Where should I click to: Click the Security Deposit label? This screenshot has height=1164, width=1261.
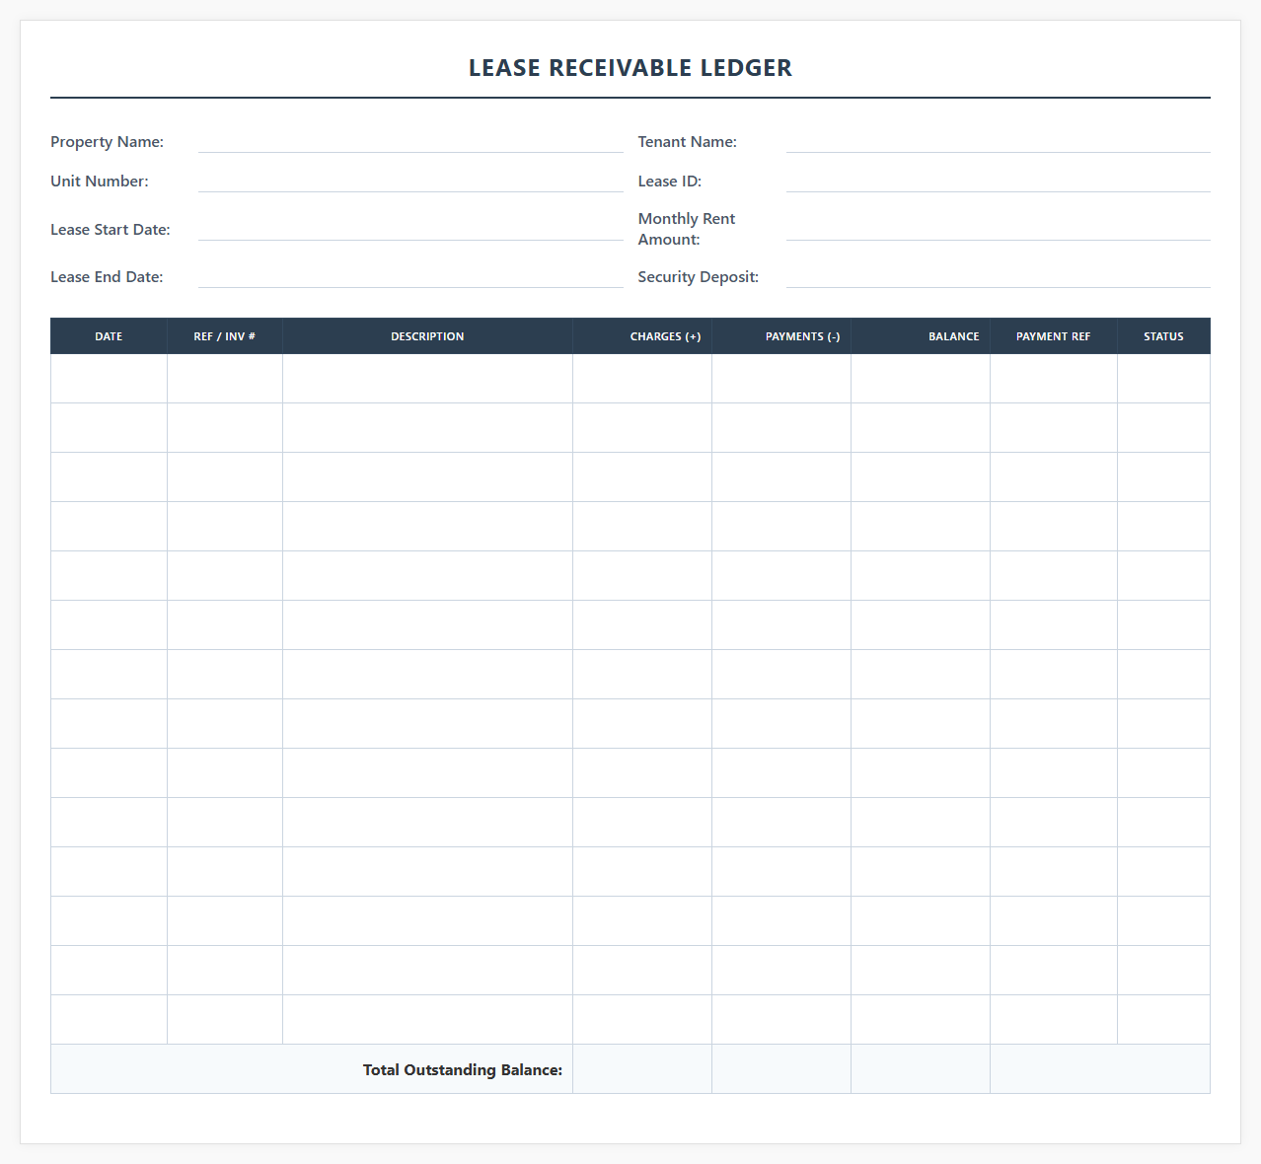click(x=699, y=277)
